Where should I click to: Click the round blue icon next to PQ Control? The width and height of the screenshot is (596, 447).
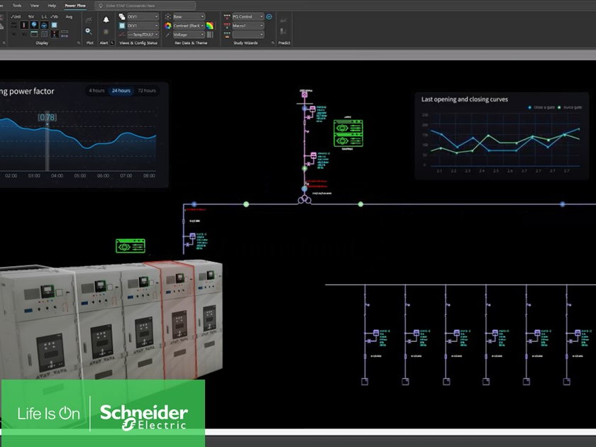coord(269,16)
